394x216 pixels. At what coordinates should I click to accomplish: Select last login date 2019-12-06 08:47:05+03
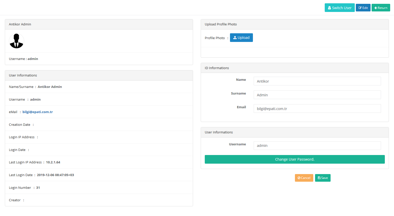pos(56,175)
